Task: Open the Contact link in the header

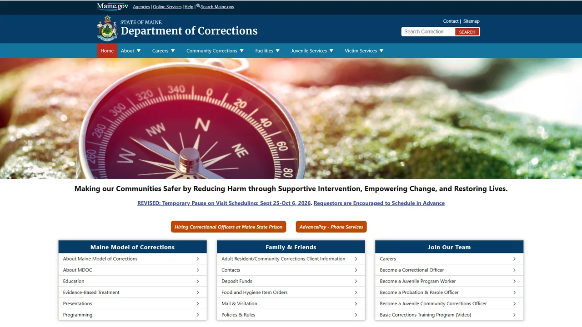Action: point(451,21)
